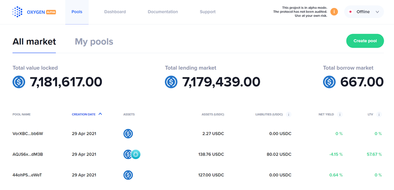This screenshot has width=394, height=190.
Task: Show info tooltip for Net Yield column
Action: tap(340, 115)
